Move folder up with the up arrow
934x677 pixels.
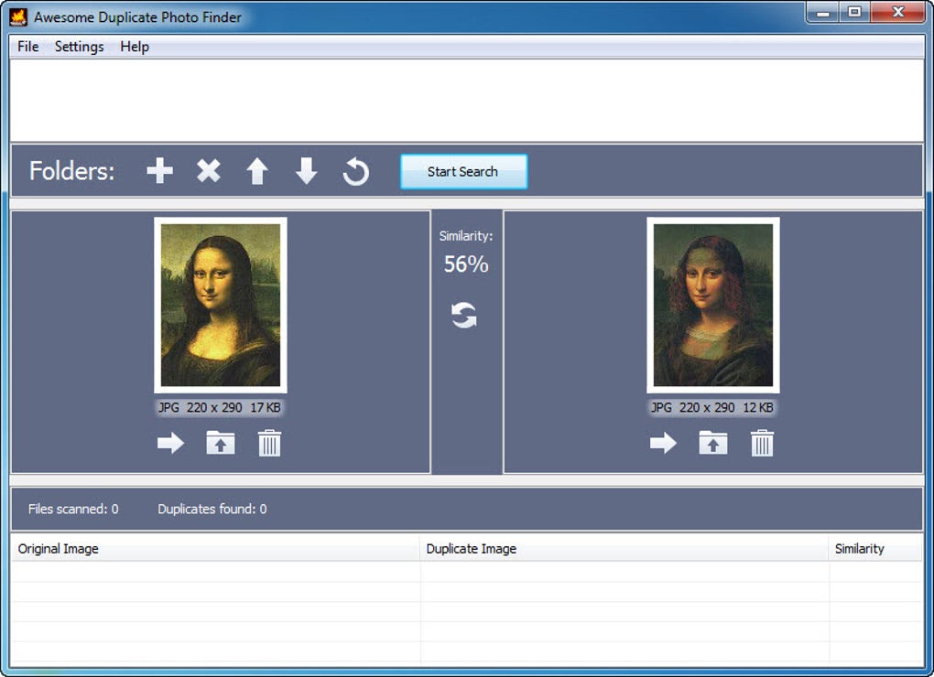(257, 171)
